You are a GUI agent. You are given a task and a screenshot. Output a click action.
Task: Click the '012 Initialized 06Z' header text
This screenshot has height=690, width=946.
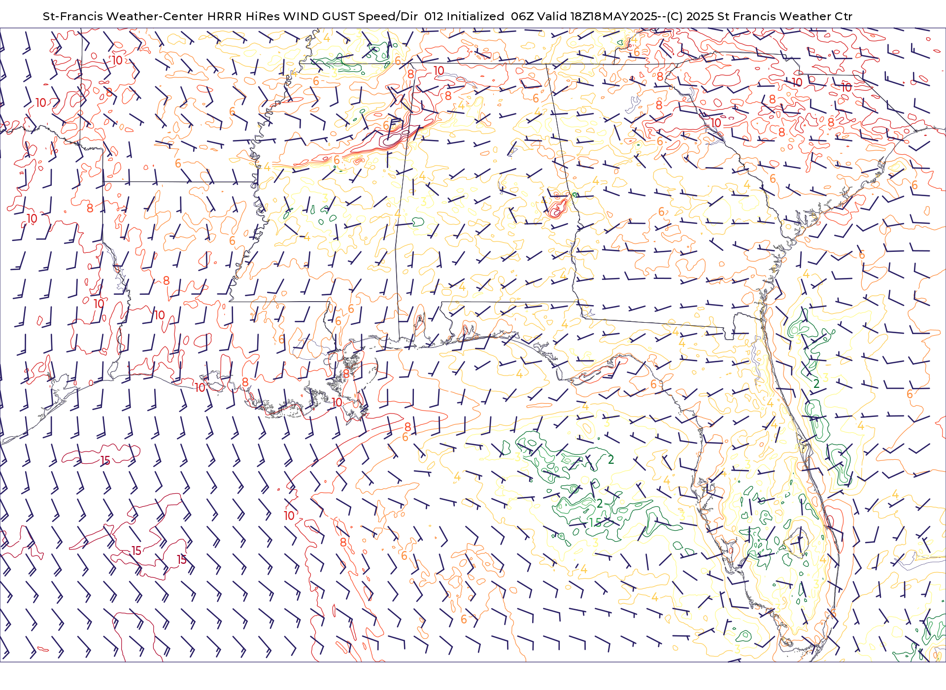pos(479,16)
